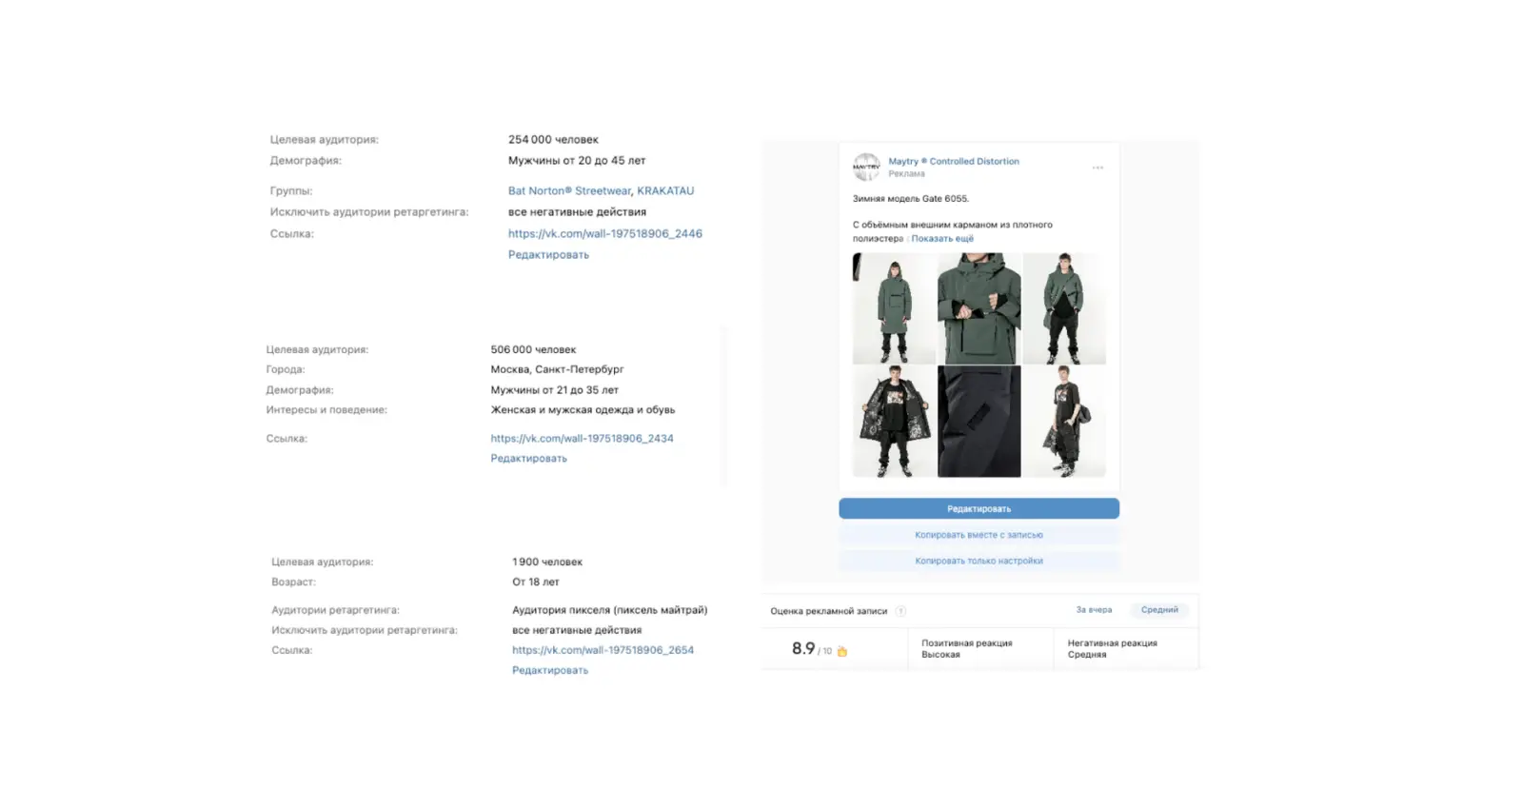This screenshot has height=809, width=1522.
Task: Open the link vk.com/wall-197518906_2434
Action: point(582,439)
